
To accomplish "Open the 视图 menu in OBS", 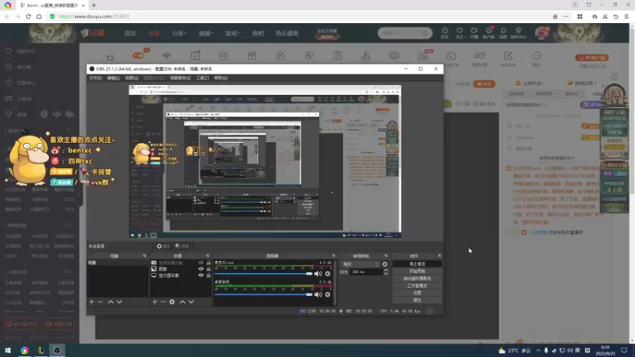I will 132,78.
